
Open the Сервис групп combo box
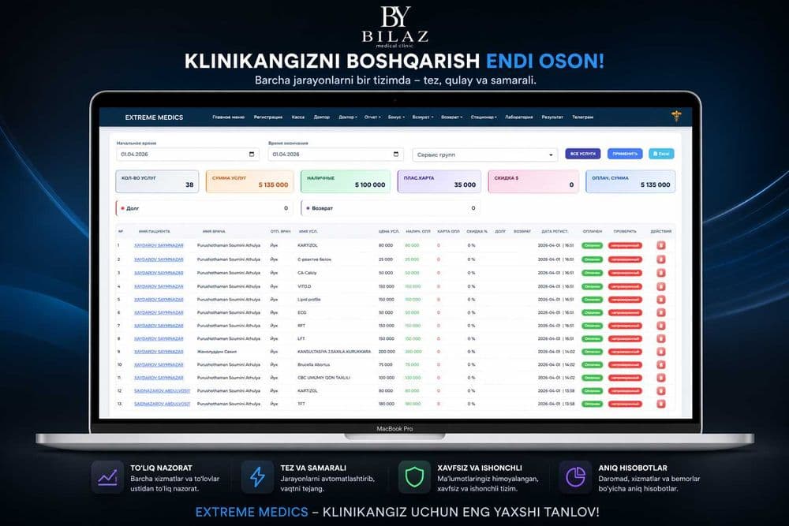[485, 155]
